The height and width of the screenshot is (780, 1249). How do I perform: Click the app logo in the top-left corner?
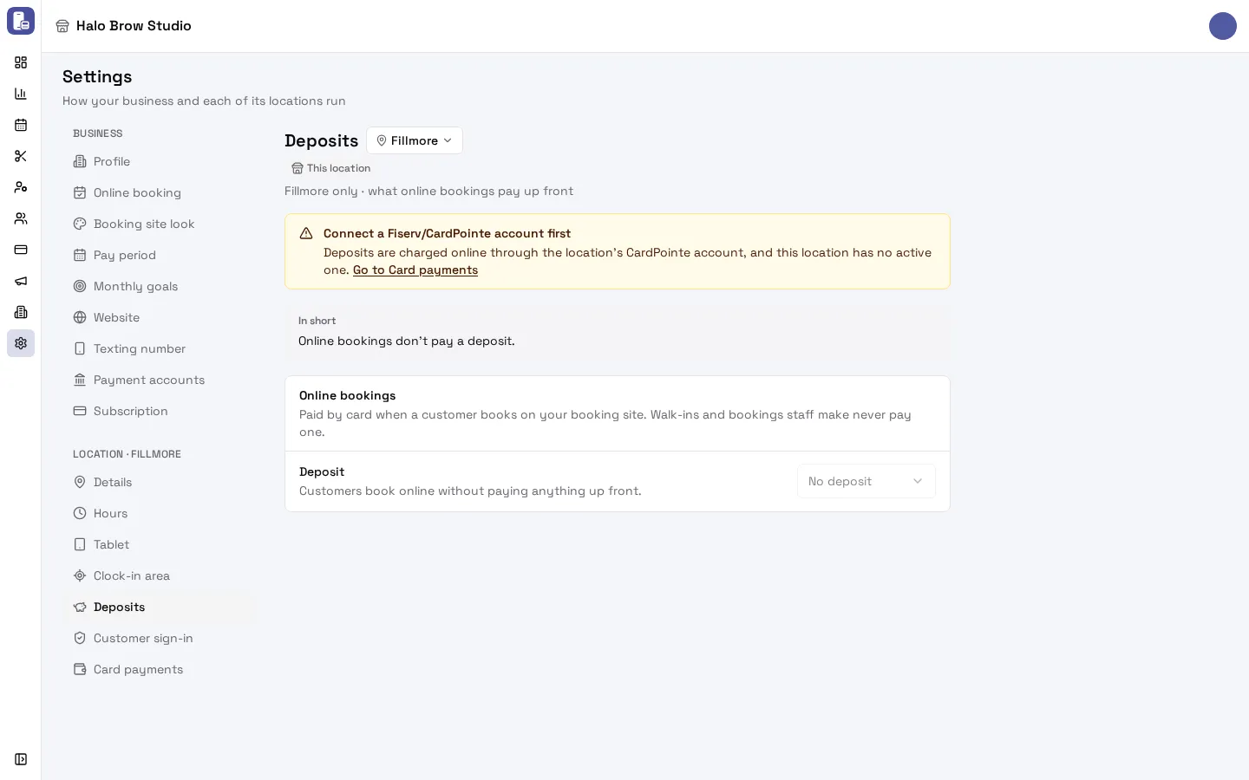[21, 21]
